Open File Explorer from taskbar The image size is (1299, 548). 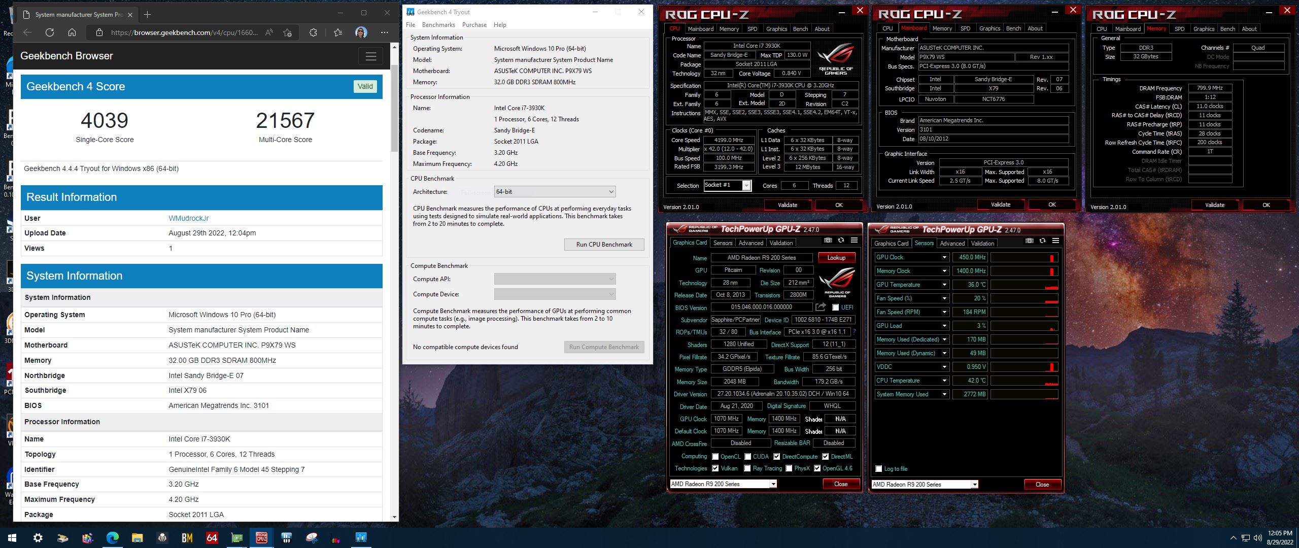[x=137, y=538]
